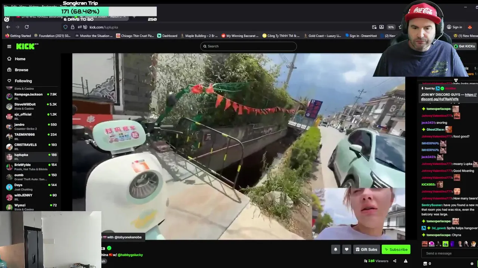Click the Get KICKs button
The width and height of the screenshot is (478, 268).
[464, 46]
